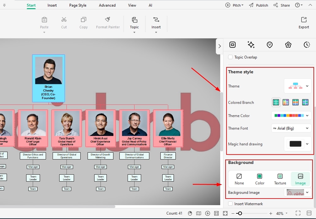This screenshot has height=219, width=316.
Task: Click the horizontal canvas scrollbar
Action: (x=57, y=206)
